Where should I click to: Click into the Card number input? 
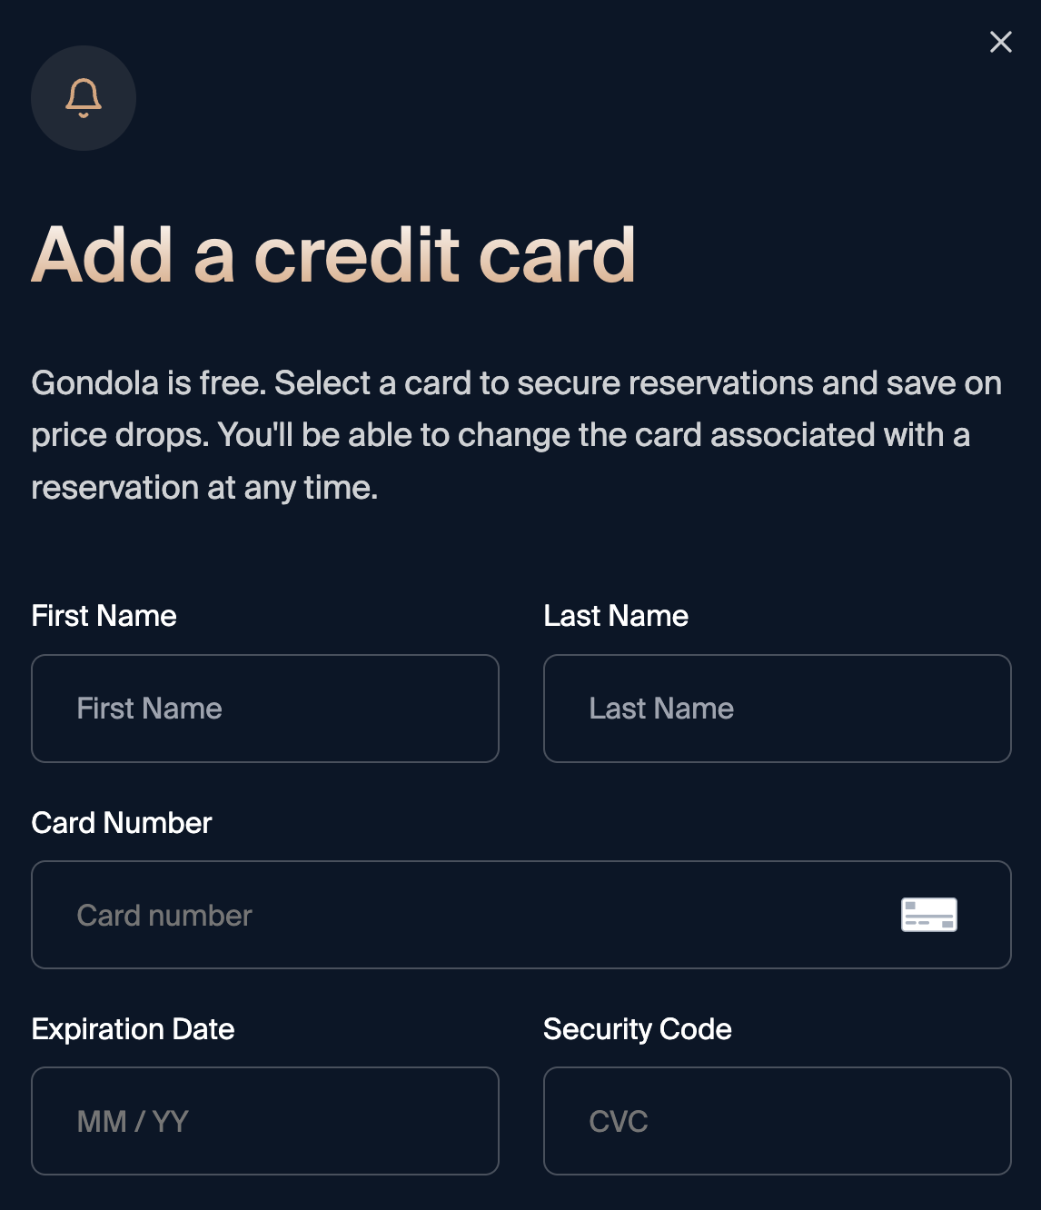tap(454, 915)
